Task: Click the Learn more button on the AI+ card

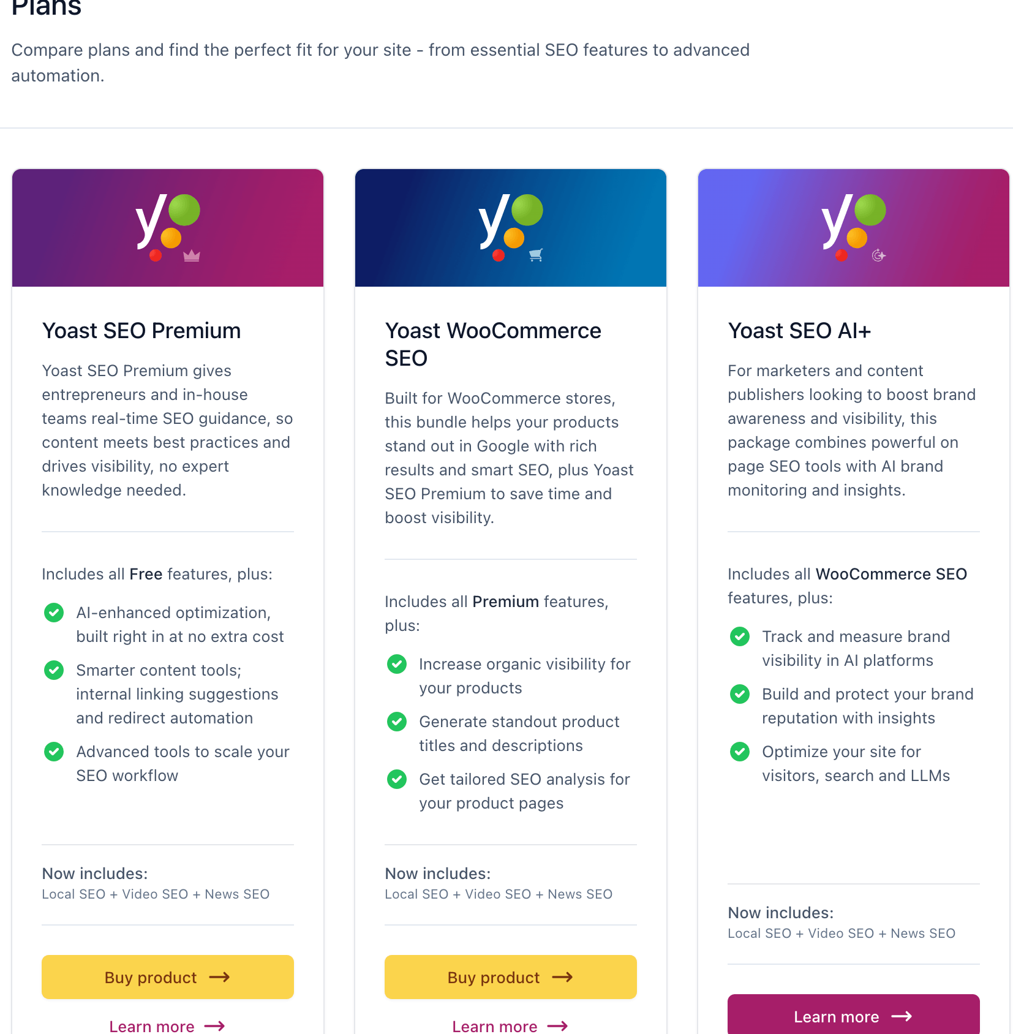Action: coord(853,1016)
